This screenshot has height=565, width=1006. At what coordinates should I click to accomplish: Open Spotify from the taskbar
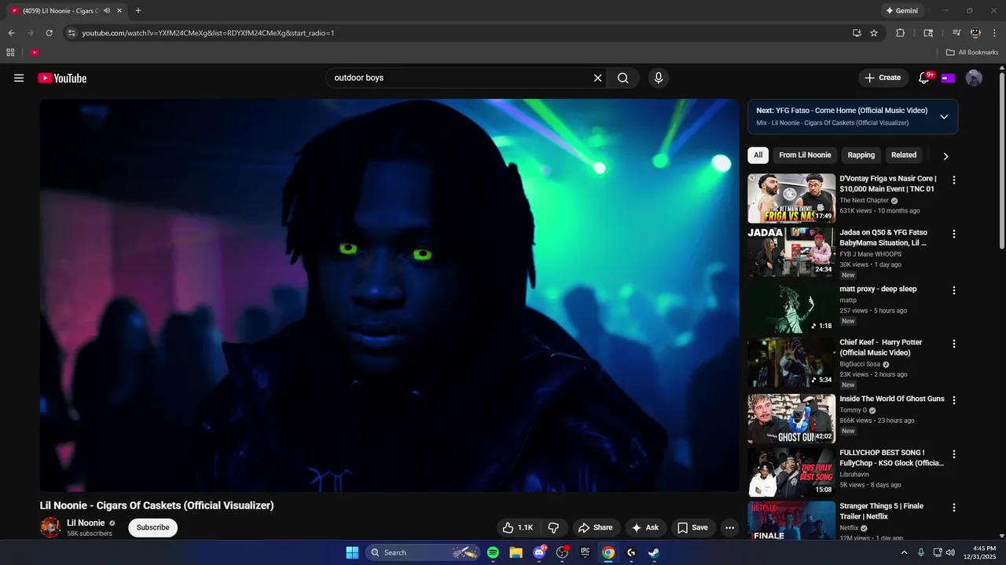(x=493, y=552)
